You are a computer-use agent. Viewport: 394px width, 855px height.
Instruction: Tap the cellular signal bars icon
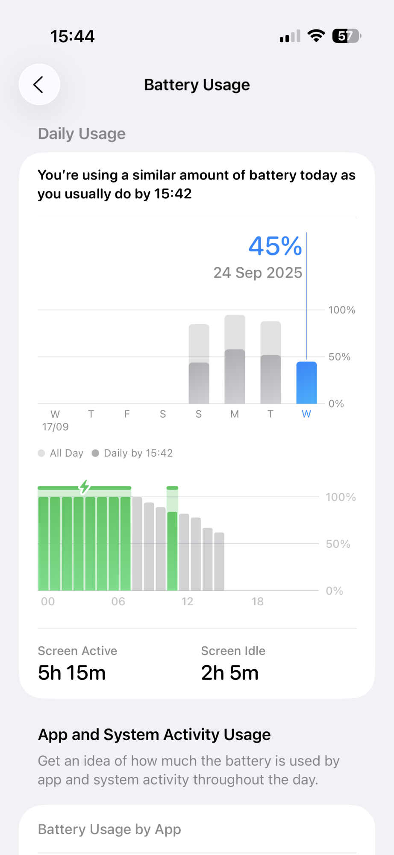290,36
